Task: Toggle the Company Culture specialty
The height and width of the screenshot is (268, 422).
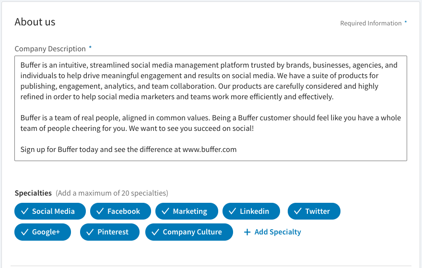Action: pyautogui.click(x=189, y=232)
